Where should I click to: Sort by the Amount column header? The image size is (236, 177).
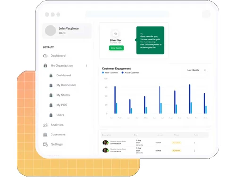[x=160, y=135]
